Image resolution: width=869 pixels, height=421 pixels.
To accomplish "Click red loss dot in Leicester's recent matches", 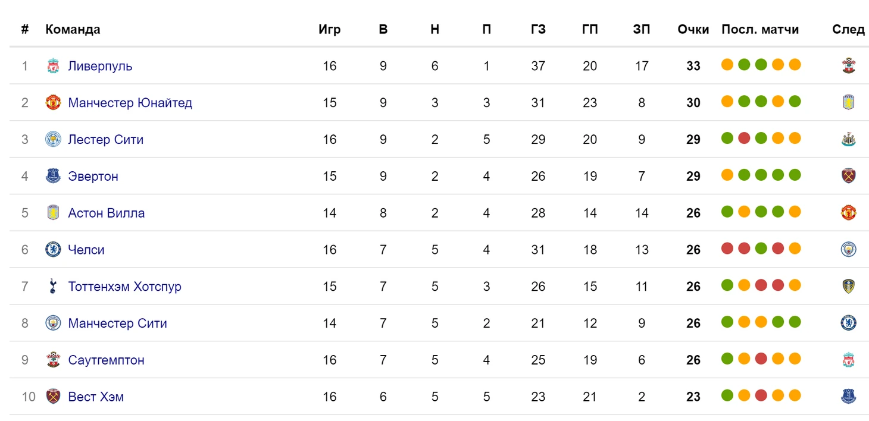I will pyautogui.click(x=744, y=139).
